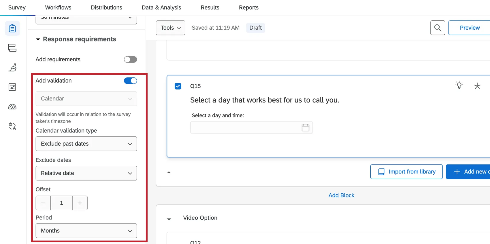
Task: Click the asterisk icon on Q15
Action: [x=477, y=86]
